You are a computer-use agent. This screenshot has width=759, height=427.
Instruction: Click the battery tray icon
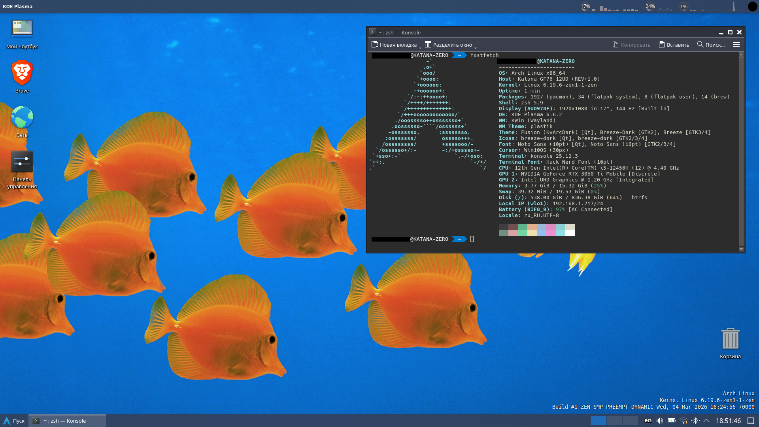[672, 421]
